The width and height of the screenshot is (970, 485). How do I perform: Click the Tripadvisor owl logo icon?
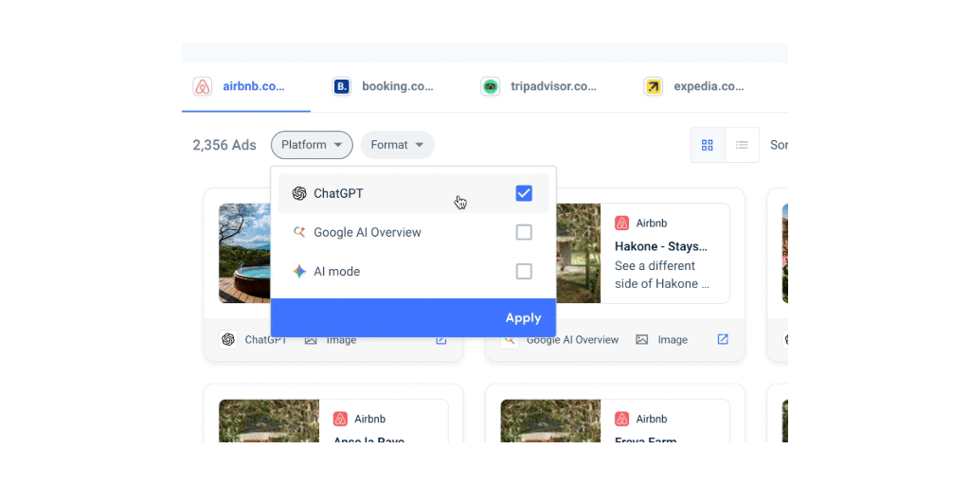(x=490, y=86)
